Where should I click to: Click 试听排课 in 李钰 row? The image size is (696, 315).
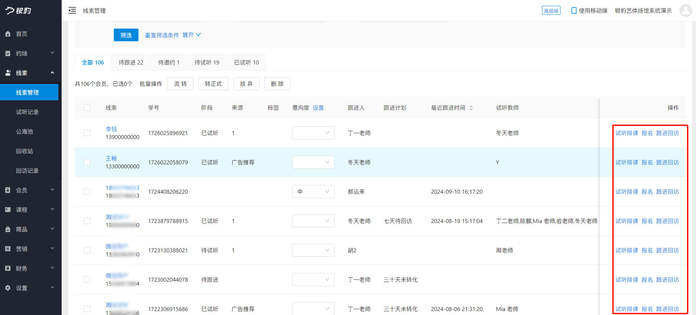627,133
